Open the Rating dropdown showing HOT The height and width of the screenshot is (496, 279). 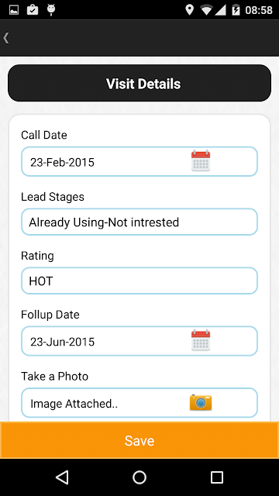point(139,281)
